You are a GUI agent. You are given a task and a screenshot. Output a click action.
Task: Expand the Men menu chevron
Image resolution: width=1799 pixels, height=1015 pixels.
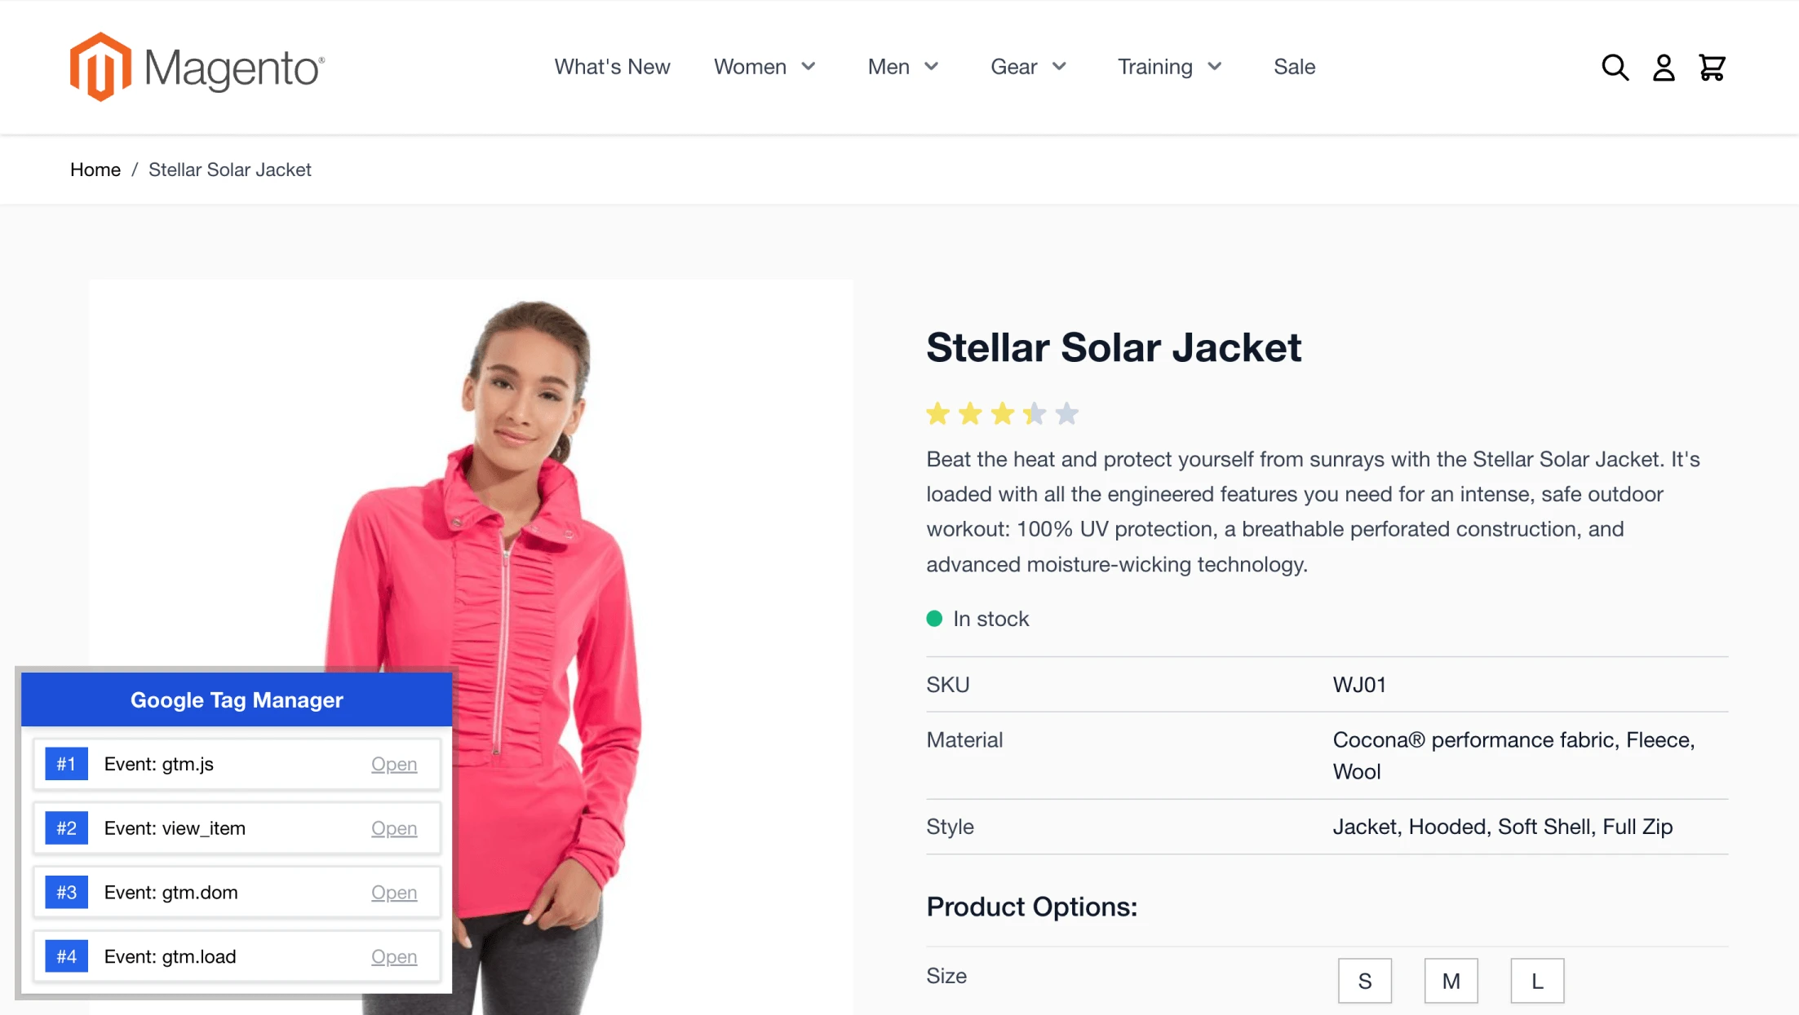[x=931, y=67]
